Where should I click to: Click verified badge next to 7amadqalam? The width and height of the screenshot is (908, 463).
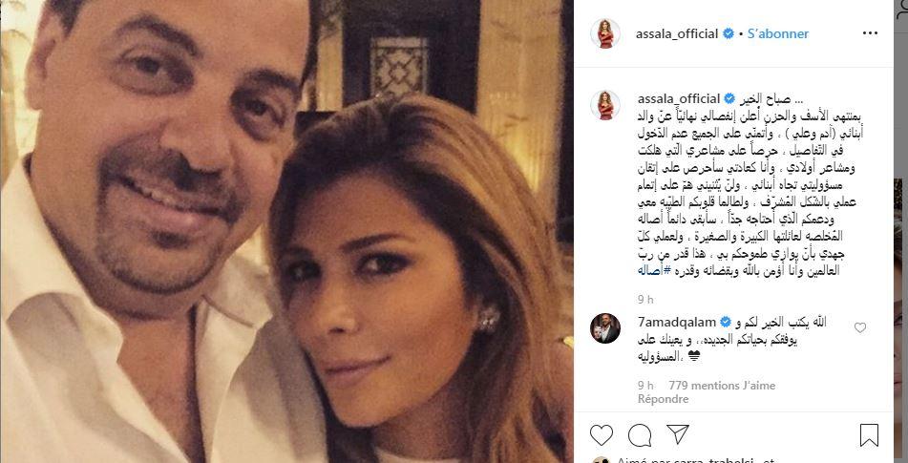tap(725, 323)
